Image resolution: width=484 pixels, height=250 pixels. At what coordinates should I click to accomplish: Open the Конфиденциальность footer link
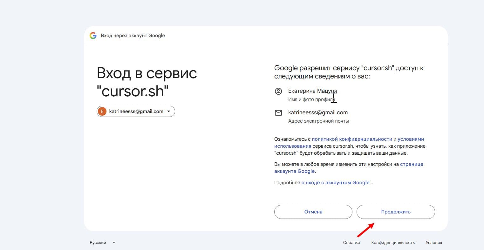click(x=393, y=242)
